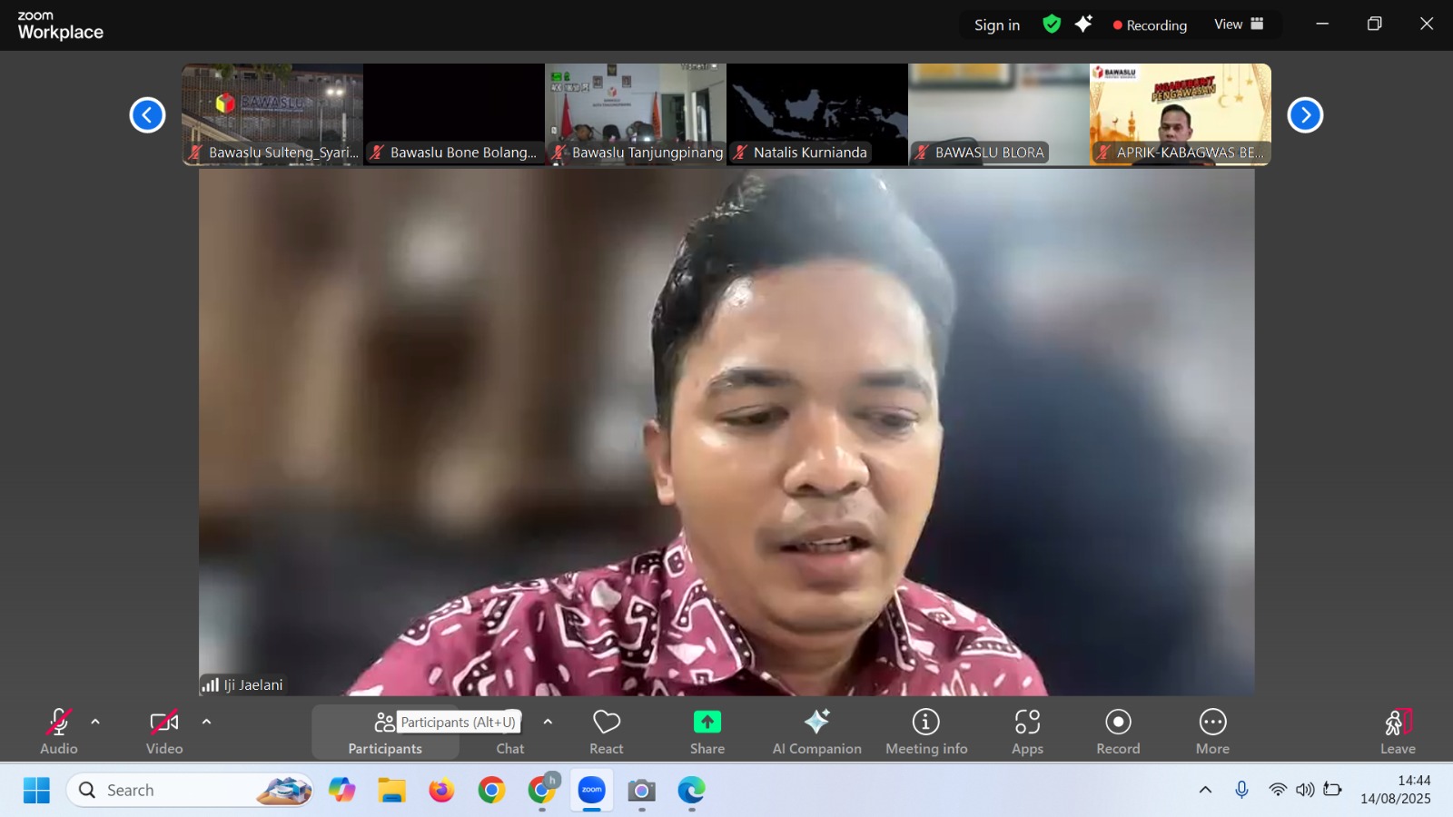Leave the meeting

pos(1397,731)
